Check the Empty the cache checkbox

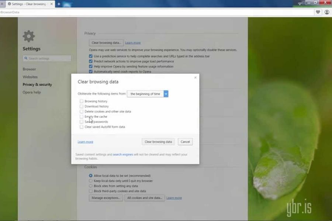coord(82,116)
